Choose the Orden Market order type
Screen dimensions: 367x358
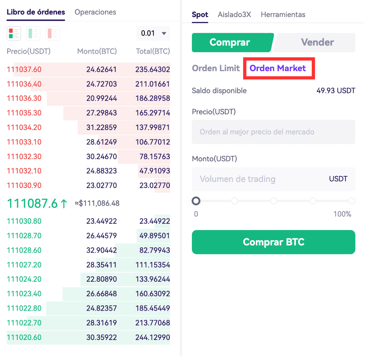point(278,68)
